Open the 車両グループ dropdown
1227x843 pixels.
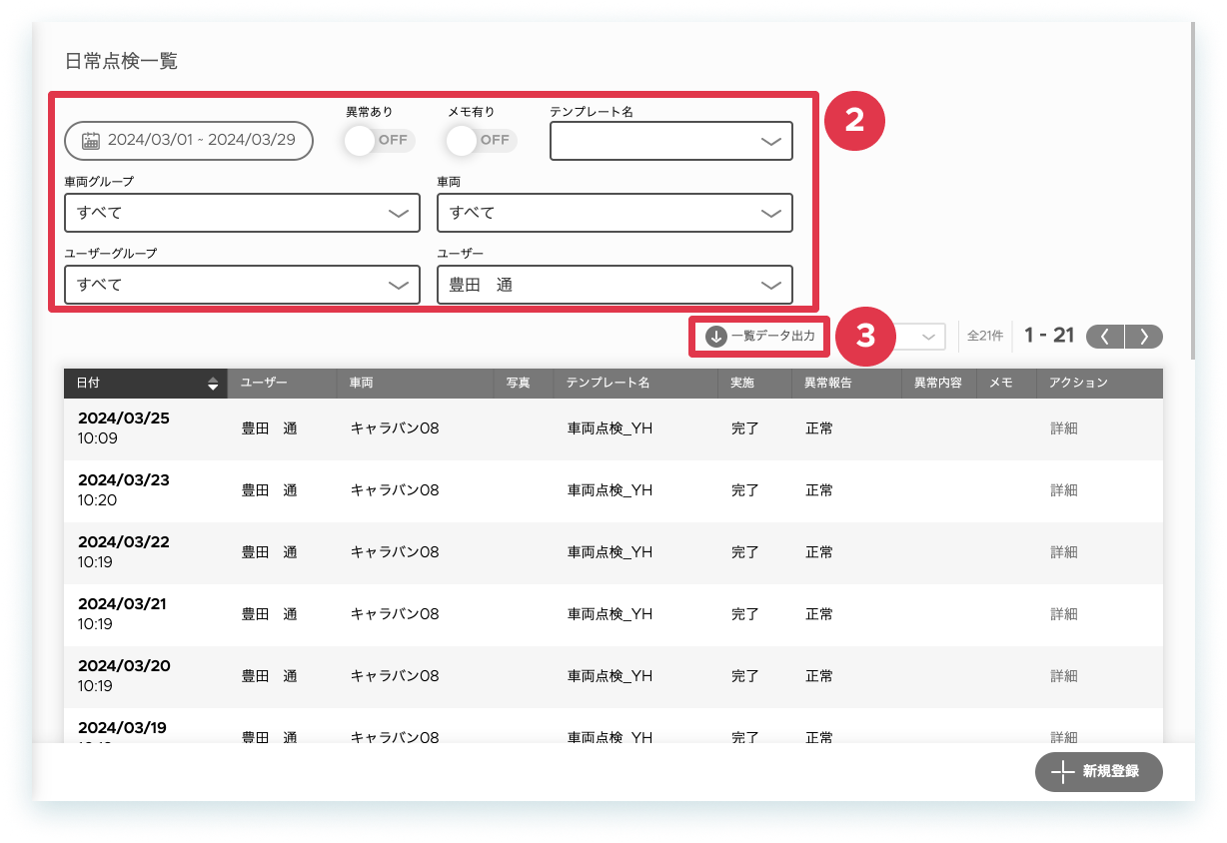pyautogui.click(x=242, y=213)
